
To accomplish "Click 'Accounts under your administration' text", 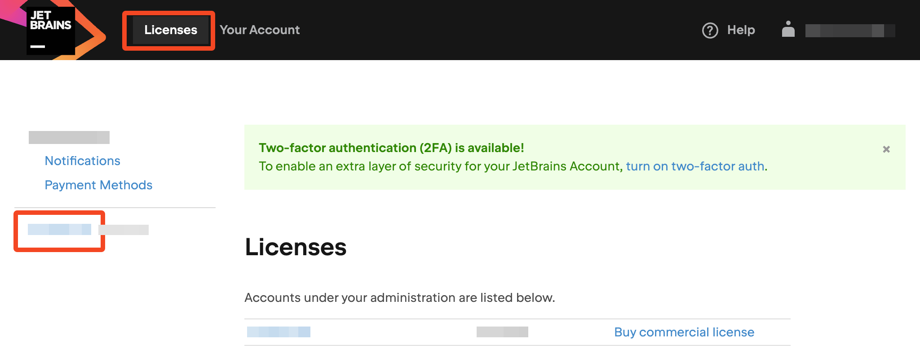I will [x=400, y=298].
